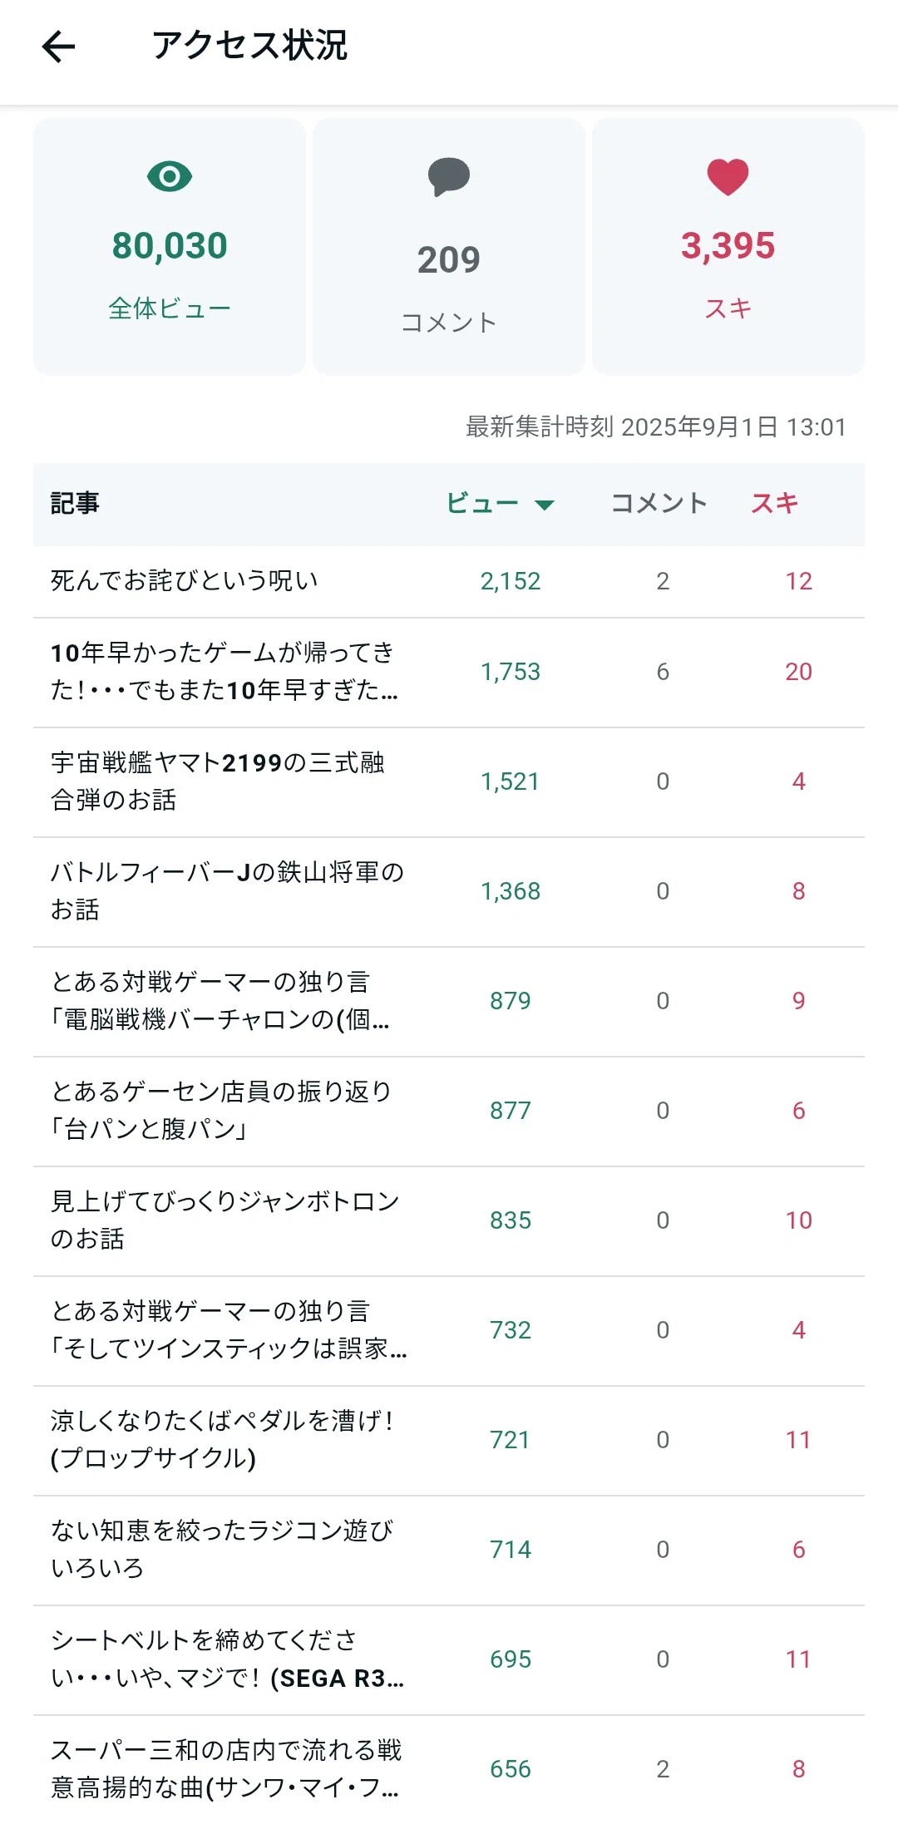898x1834 pixels.
Task: Select the 3,395 スキ summary card
Action: click(x=728, y=247)
